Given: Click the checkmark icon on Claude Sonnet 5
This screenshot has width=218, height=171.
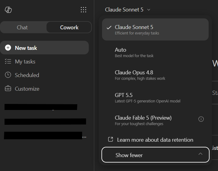Looking at the screenshot, I should pos(109,27).
